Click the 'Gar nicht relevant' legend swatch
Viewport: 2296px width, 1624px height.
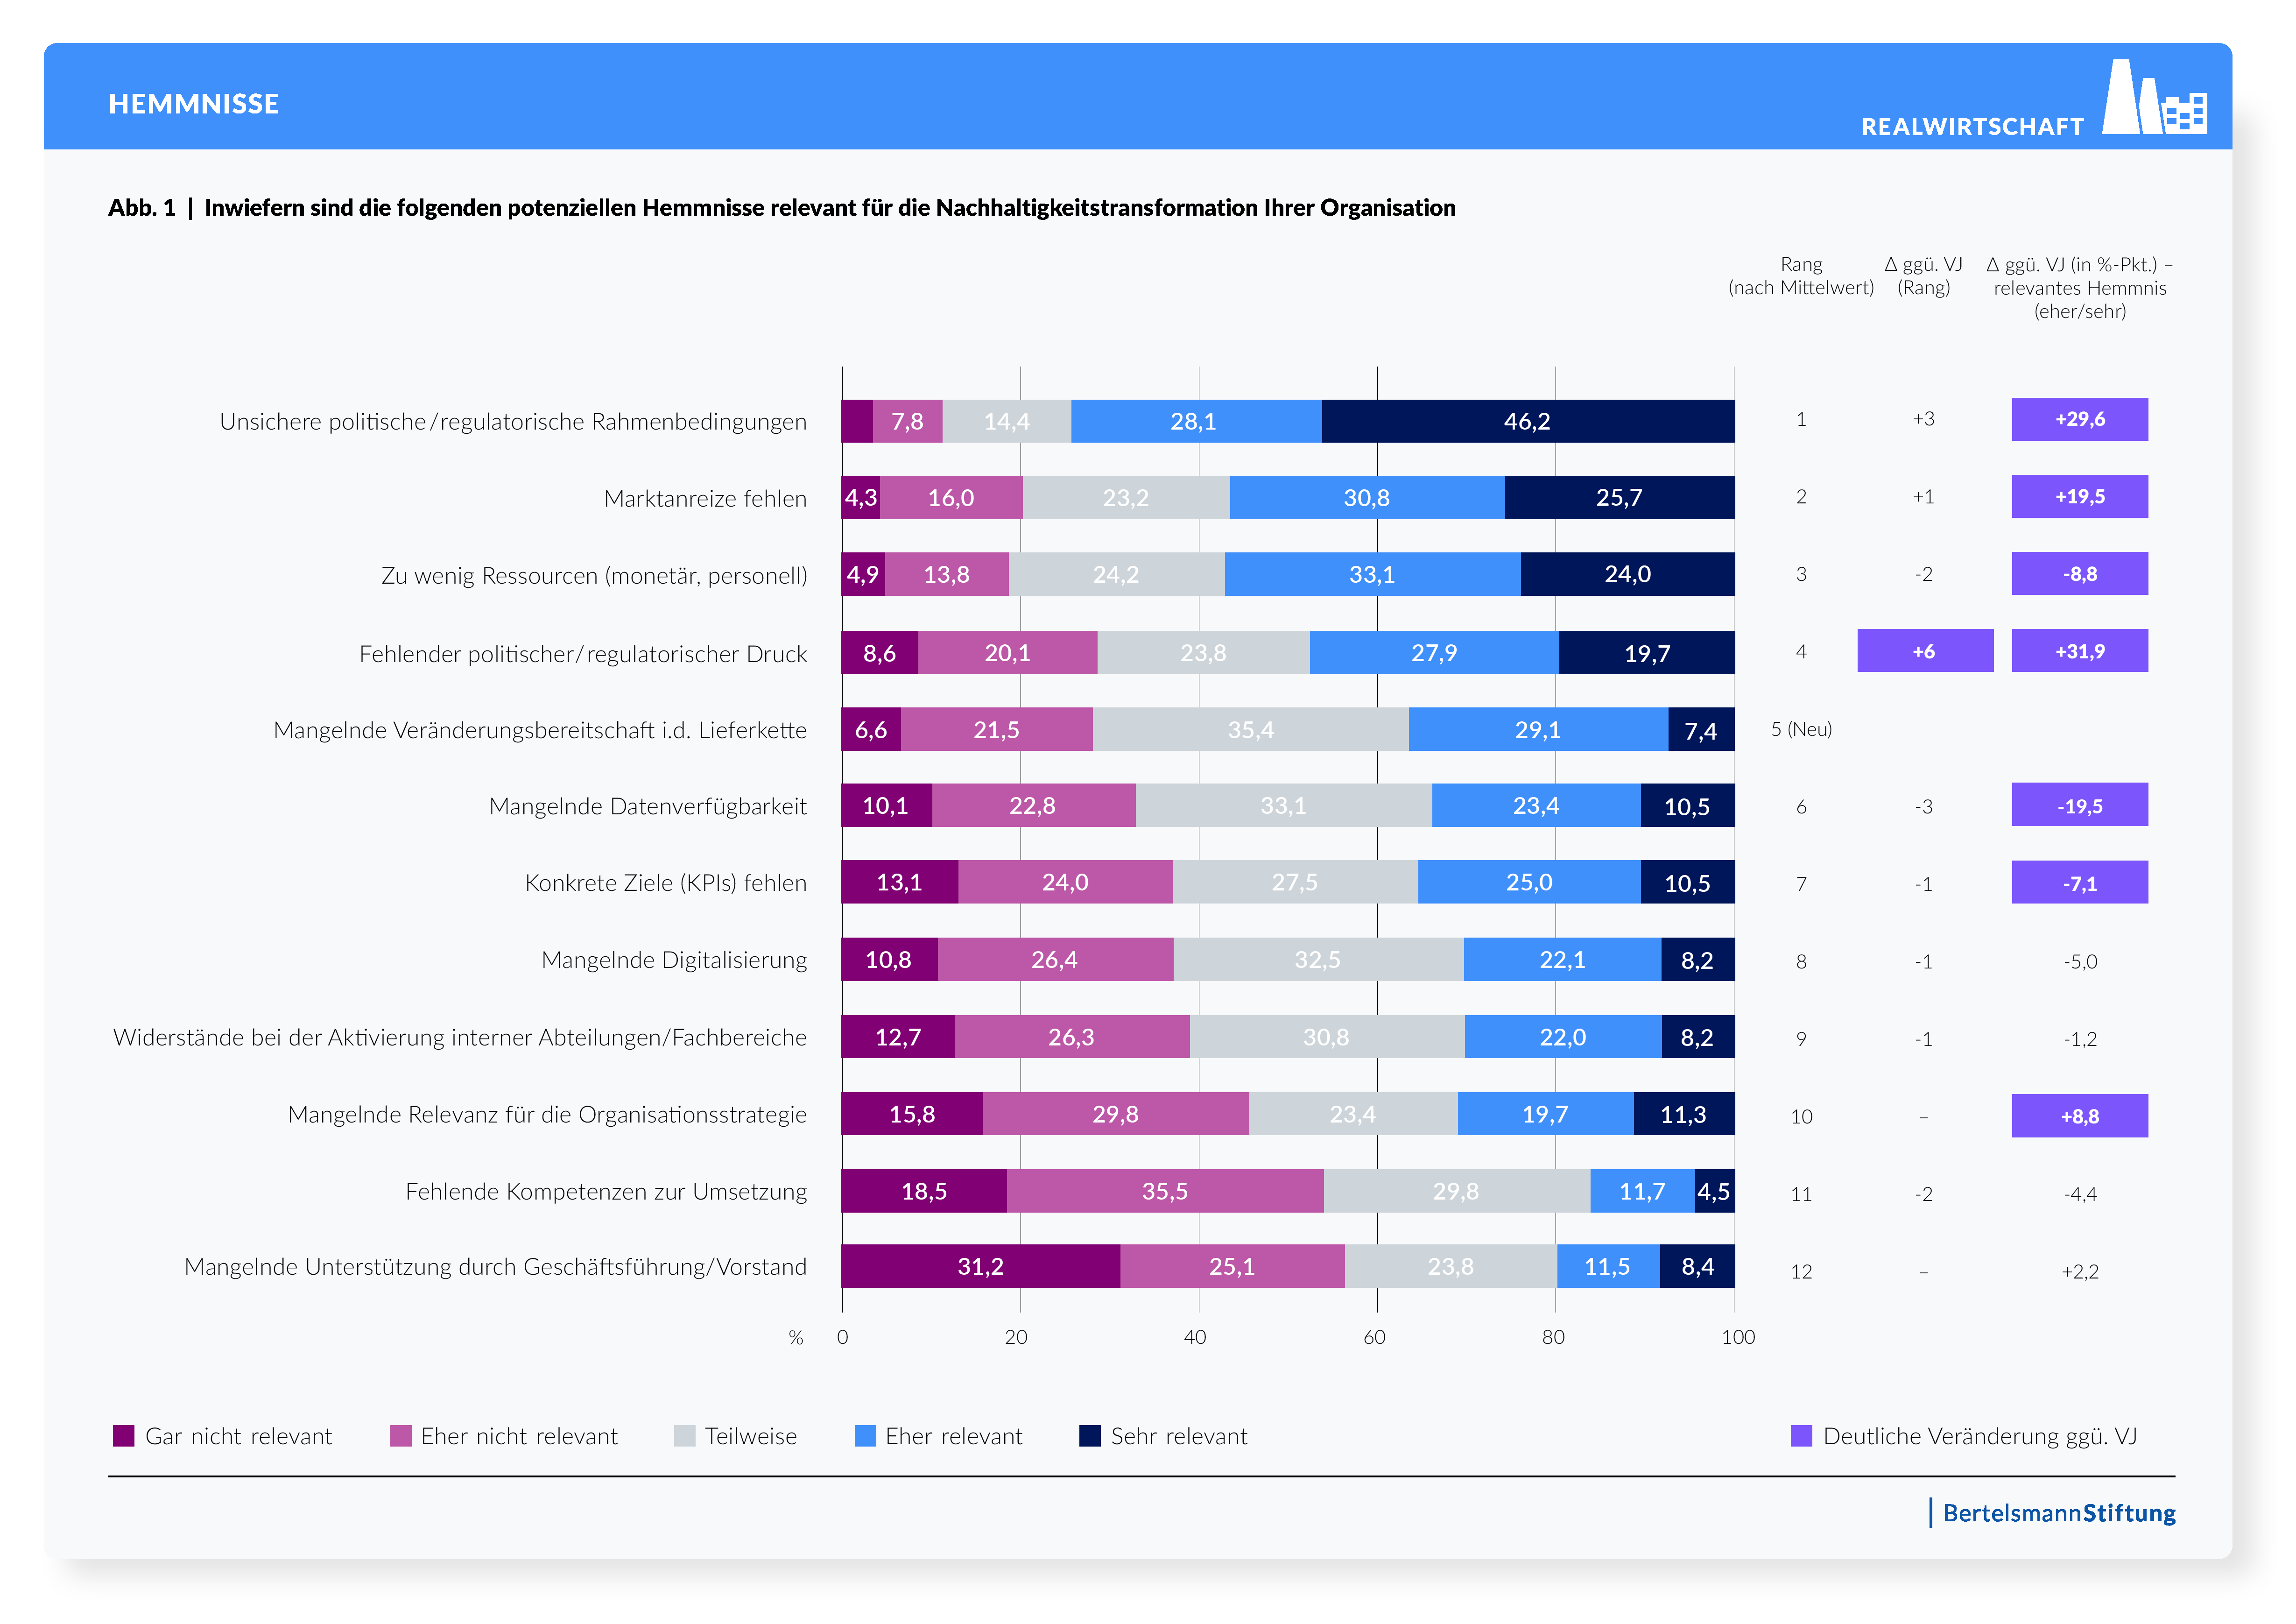[124, 1436]
